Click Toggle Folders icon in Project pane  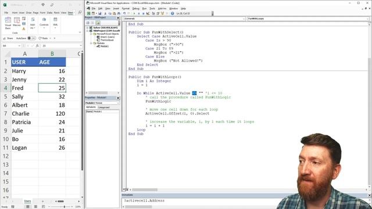(98, 23)
